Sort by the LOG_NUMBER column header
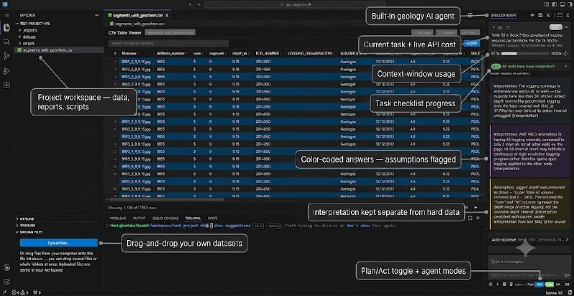The height and width of the screenshot is (296, 574). (268, 54)
